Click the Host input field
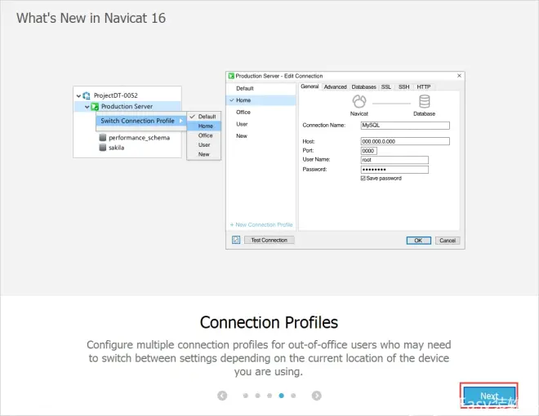Screen dimensions: 539x416 point(405,141)
